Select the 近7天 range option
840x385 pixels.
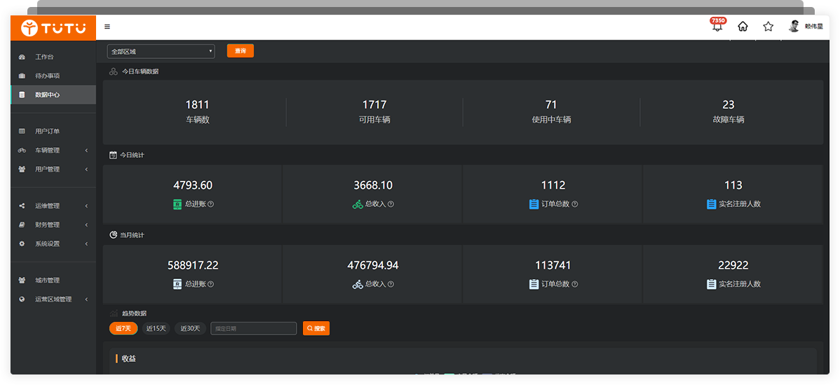point(123,328)
